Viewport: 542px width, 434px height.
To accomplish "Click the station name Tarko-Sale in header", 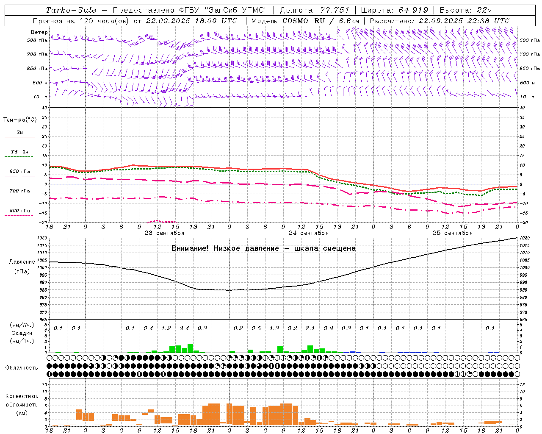I will [x=71, y=10].
